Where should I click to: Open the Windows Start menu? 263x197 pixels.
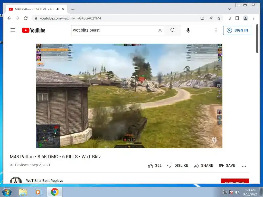point(7,192)
